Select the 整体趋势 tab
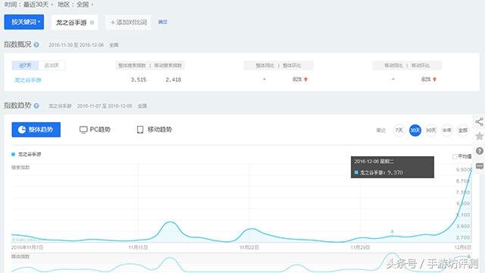This screenshot has height=273, width=485. point(36,130)
